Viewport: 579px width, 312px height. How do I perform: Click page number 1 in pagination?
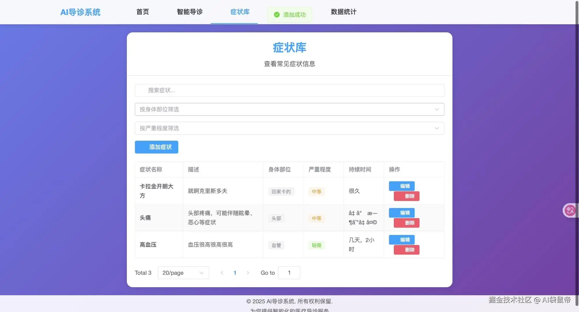(235, 273)
